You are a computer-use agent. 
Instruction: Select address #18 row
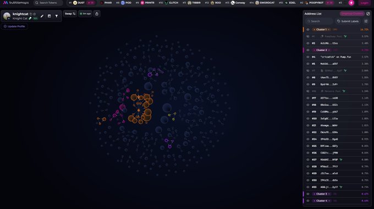(337, 105)
